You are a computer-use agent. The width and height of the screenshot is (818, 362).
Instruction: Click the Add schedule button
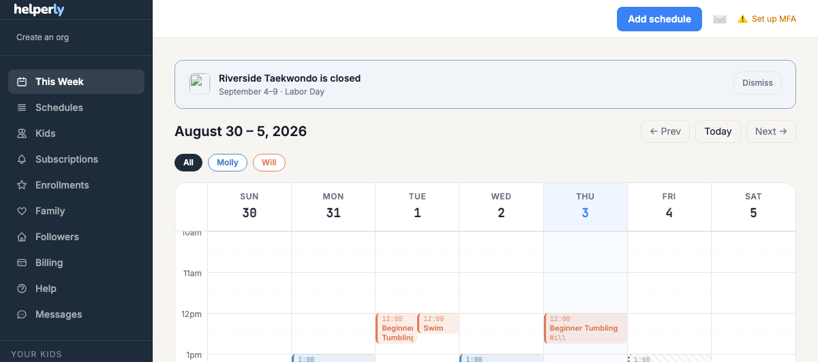tap(659, 19)
